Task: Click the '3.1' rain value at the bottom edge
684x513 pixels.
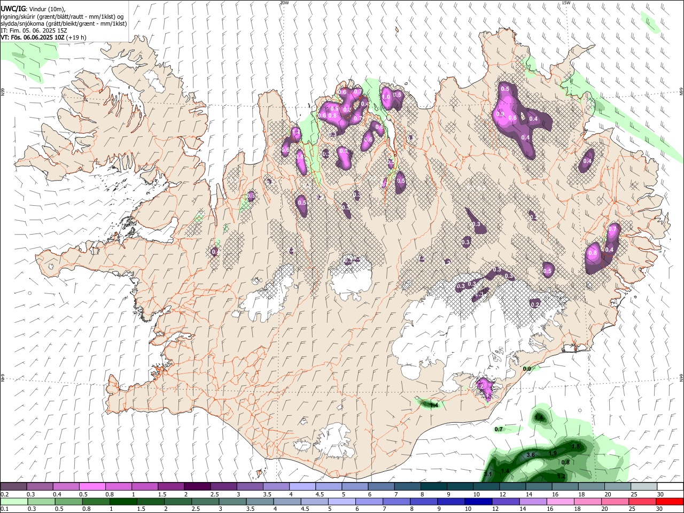Action: [488, 474]
